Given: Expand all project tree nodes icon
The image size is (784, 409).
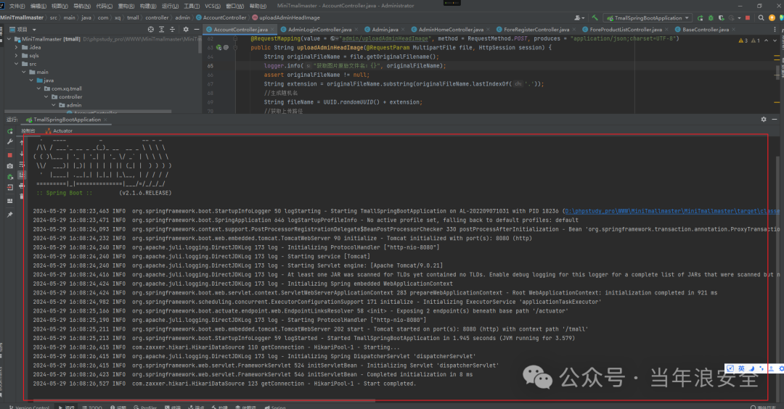Looking at the screenshot, I should pos(161,30).
